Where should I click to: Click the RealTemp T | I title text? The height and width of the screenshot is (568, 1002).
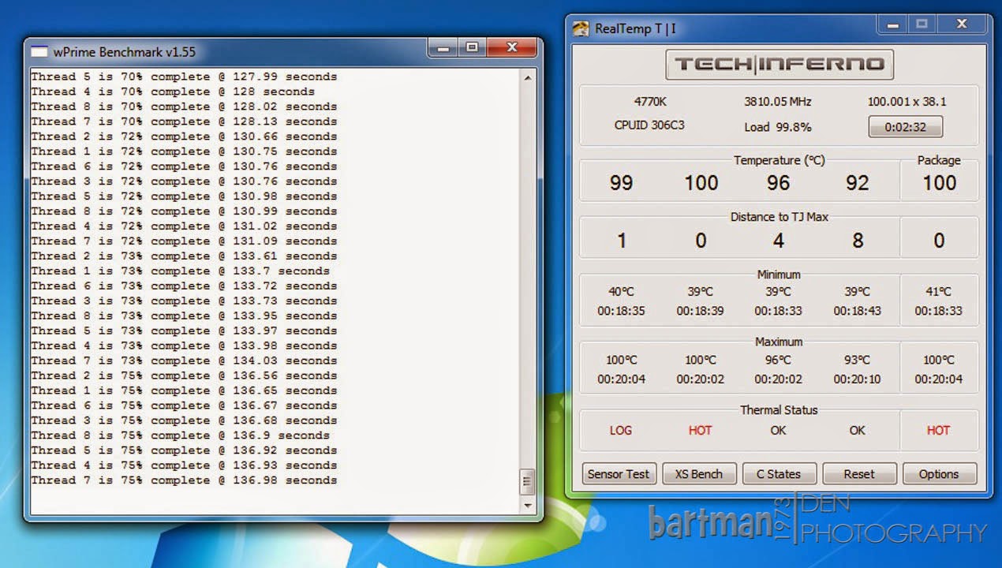pyautogui.click(x=635, y=28)
